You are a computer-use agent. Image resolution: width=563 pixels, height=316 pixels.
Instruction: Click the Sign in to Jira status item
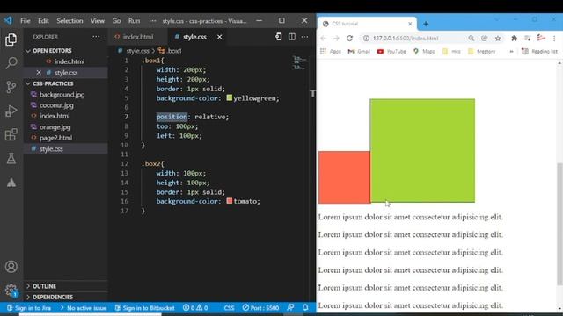(x=29, y=308)
